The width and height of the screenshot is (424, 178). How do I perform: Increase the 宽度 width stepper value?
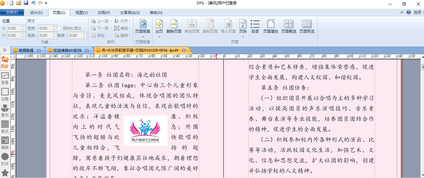54,27
